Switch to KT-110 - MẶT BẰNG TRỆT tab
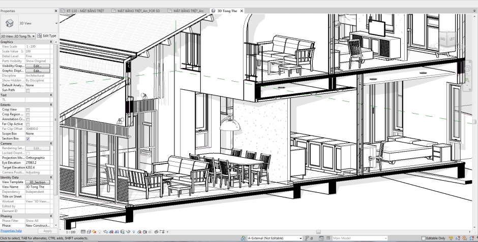Screen dimensions: 478x242 click(83, 11)
